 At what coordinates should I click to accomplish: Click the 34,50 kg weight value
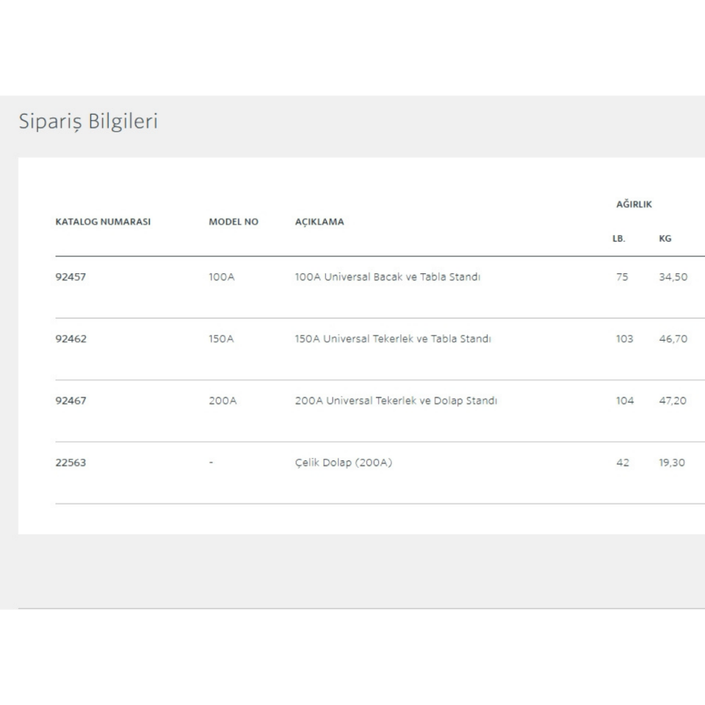673,278
